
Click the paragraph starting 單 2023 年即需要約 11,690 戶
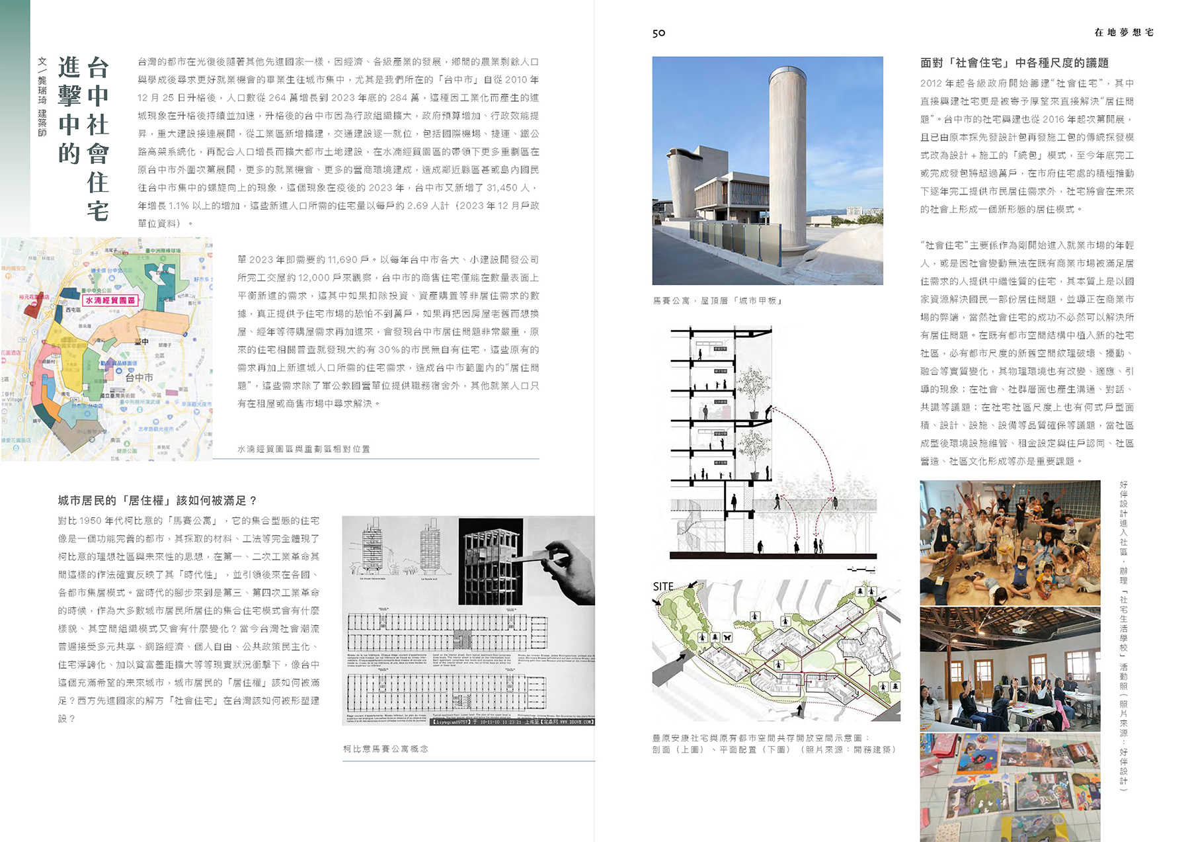click(388, 331)
